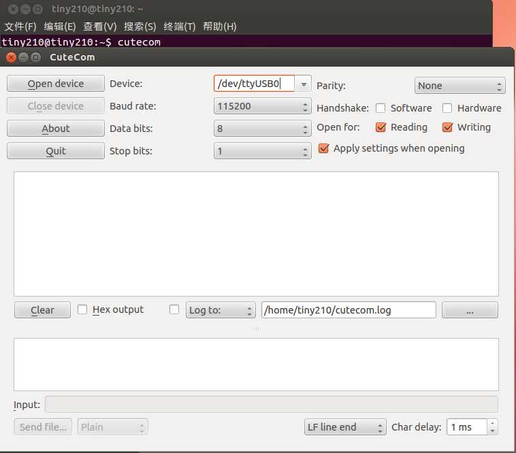Screen dimensions: 516x453
Task: Minimize the CuteCom window
Action: 23,58
